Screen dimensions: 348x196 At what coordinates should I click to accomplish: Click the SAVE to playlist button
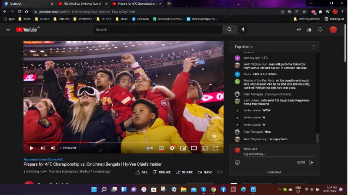click(205, 172)
